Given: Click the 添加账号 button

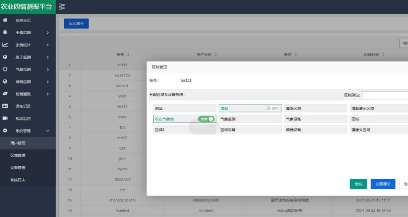Looking at the screenshot, I should tap(76, 24).
